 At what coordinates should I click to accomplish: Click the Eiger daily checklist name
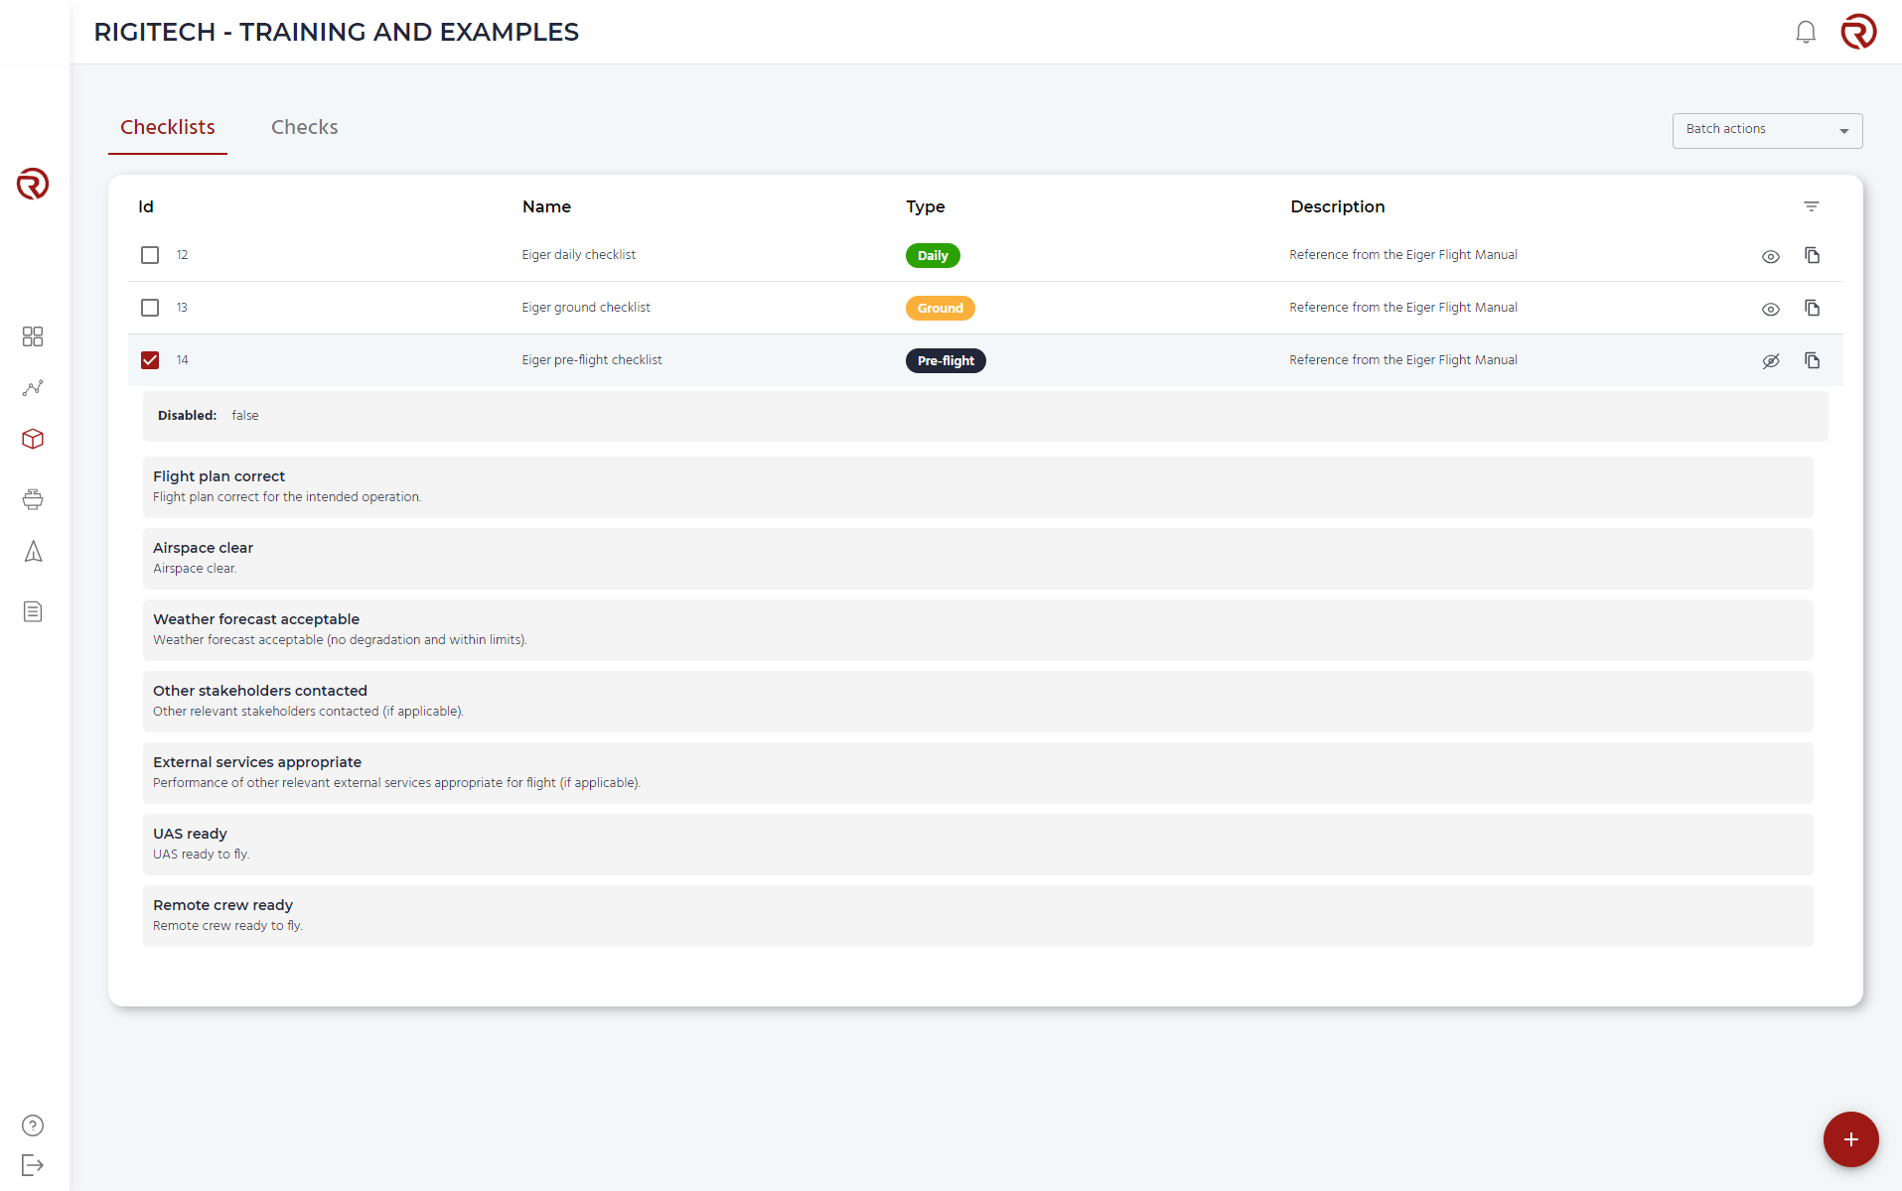pos(579,255)
